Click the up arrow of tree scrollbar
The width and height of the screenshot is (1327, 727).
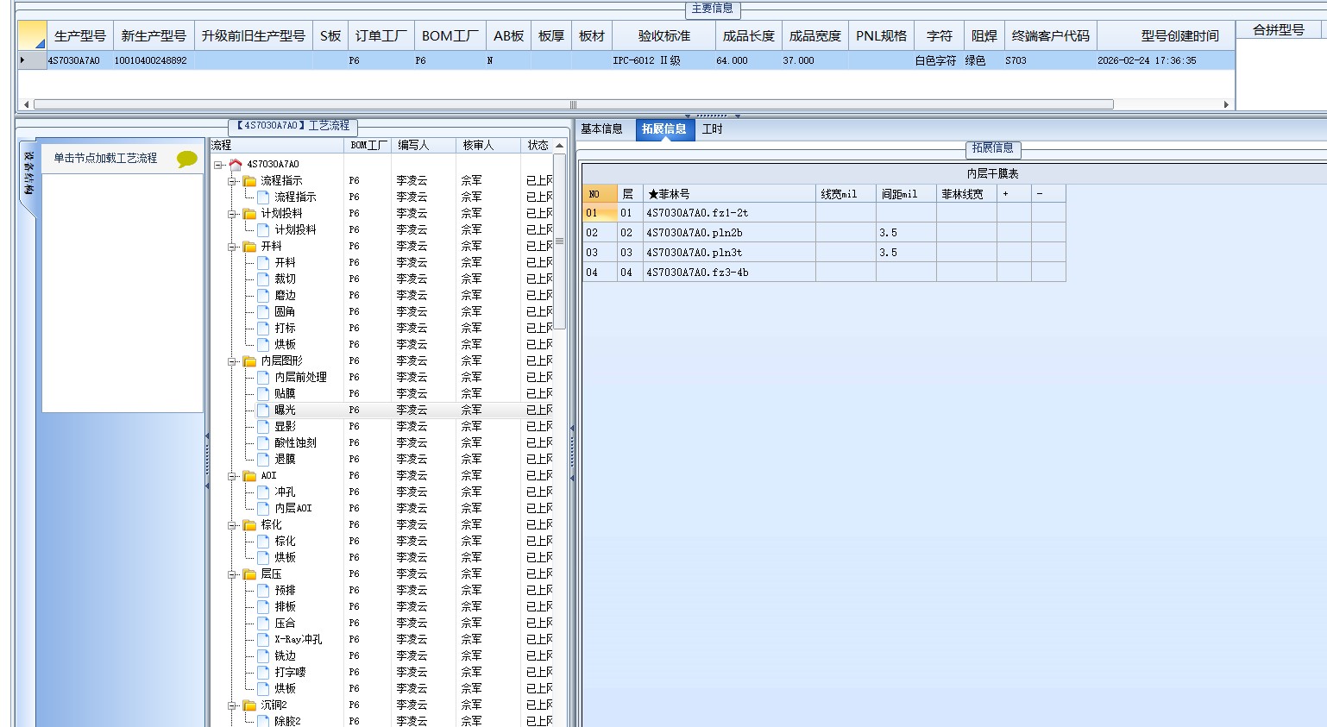[x=559, y=146]
